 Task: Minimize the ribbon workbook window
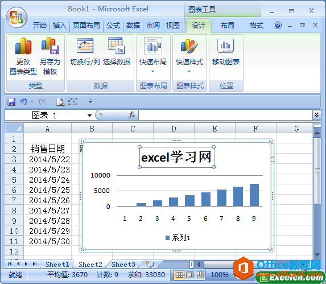(x=290, y=26)
